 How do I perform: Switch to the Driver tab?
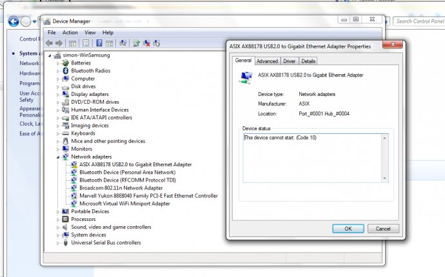pyautogui.click(x=289, y=61)
